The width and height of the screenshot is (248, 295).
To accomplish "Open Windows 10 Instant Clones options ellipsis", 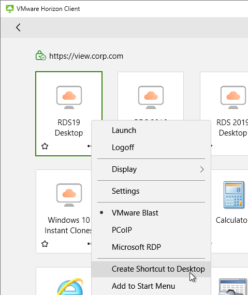I will (90, 244).
